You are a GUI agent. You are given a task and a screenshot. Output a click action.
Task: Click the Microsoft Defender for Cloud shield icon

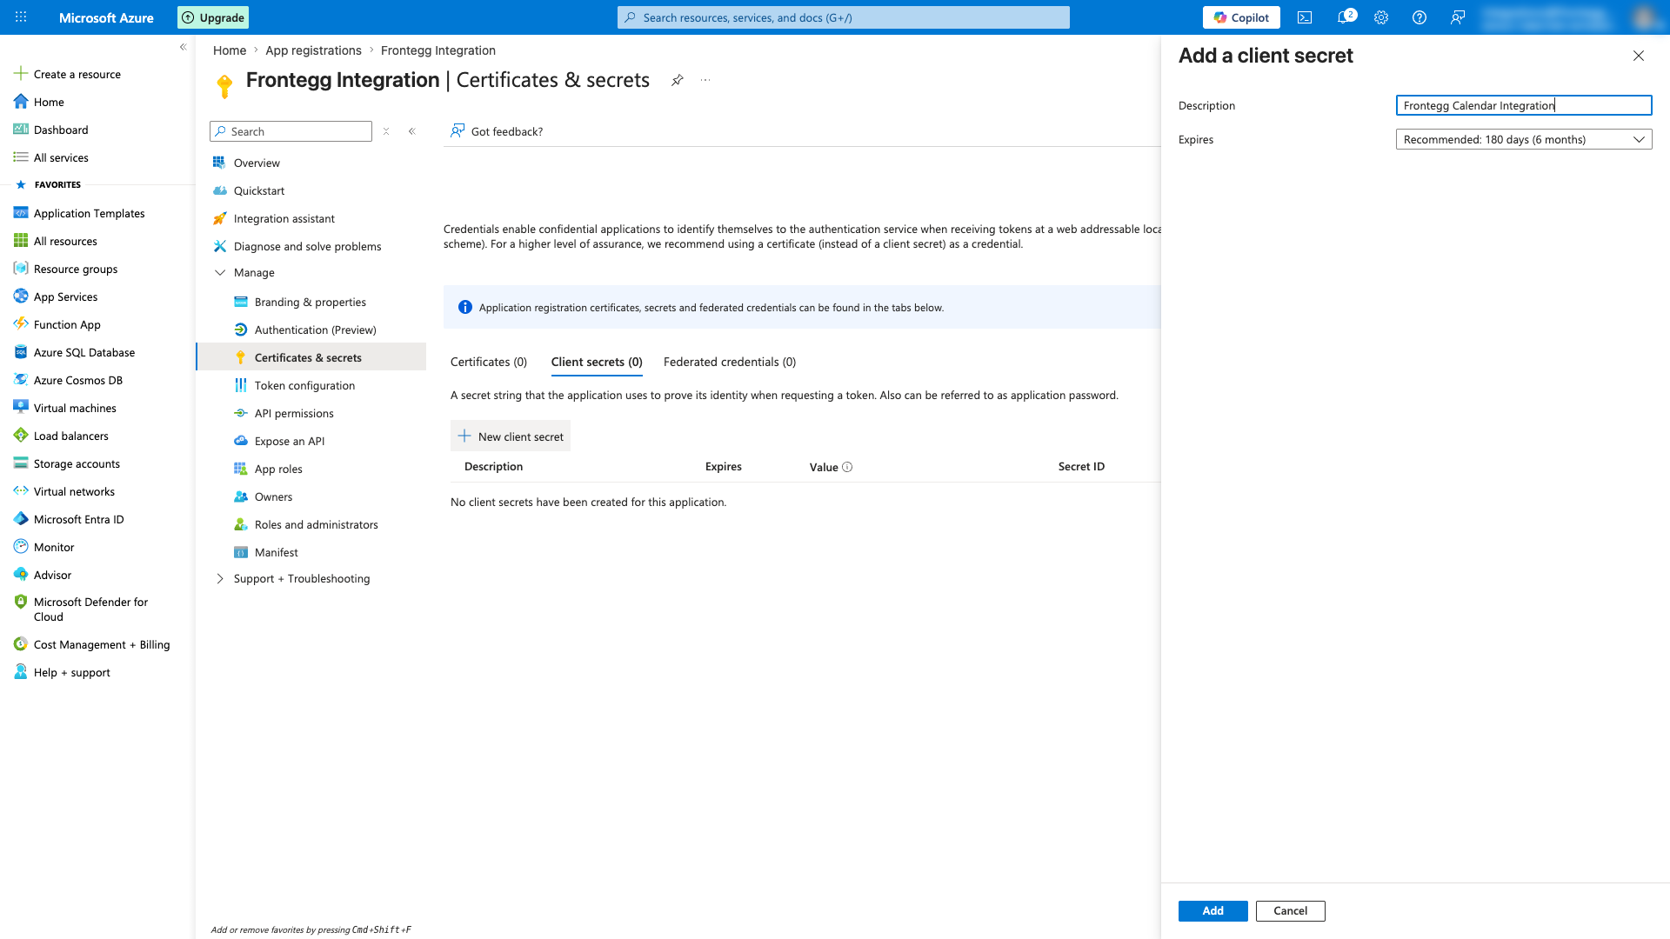tap(21, 602)
